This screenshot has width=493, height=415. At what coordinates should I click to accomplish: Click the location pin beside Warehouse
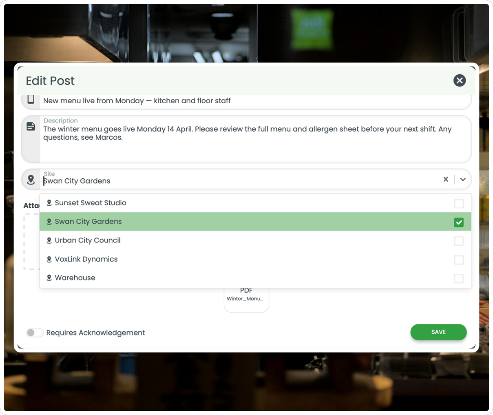(x=49, y=278)
